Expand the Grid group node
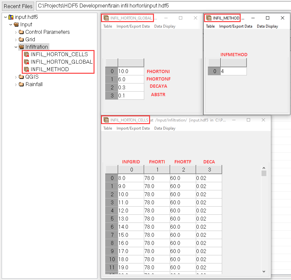 pos(16,40)
